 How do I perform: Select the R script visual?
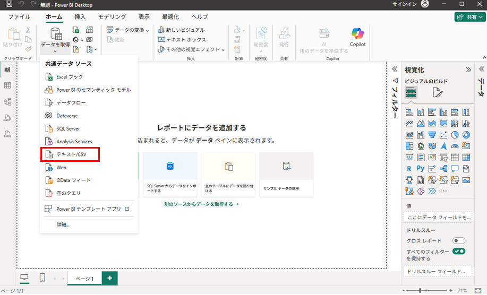click(409, 169)
